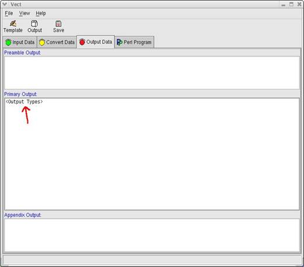The height and width of the screenshot is (267, 304).
Task: Open the View menu
Action: click(x=25, y=13)
